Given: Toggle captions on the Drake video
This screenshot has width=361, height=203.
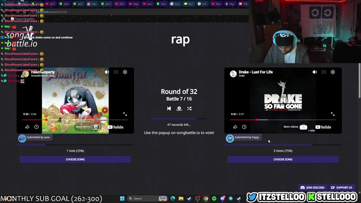Looking at the screenshot, I should coord(324,72).
